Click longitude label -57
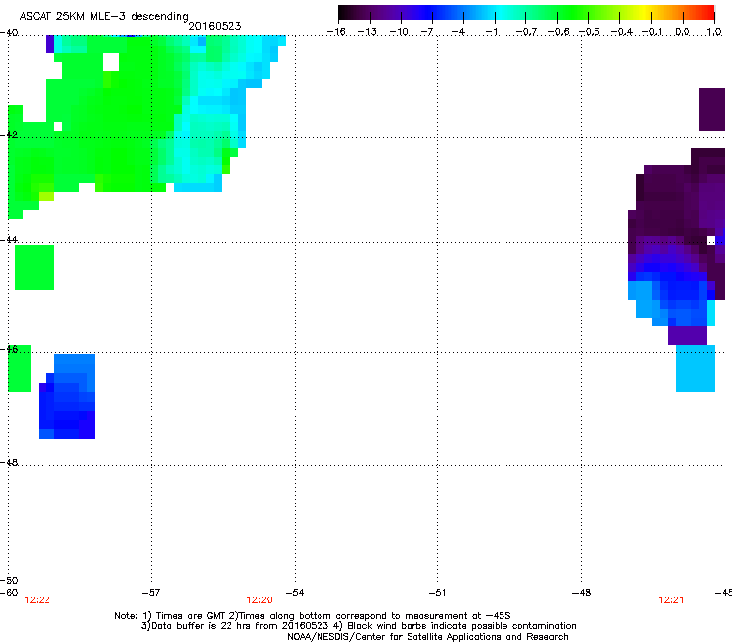The height and width of the screenshot is (643, 732). coord(151,593)
